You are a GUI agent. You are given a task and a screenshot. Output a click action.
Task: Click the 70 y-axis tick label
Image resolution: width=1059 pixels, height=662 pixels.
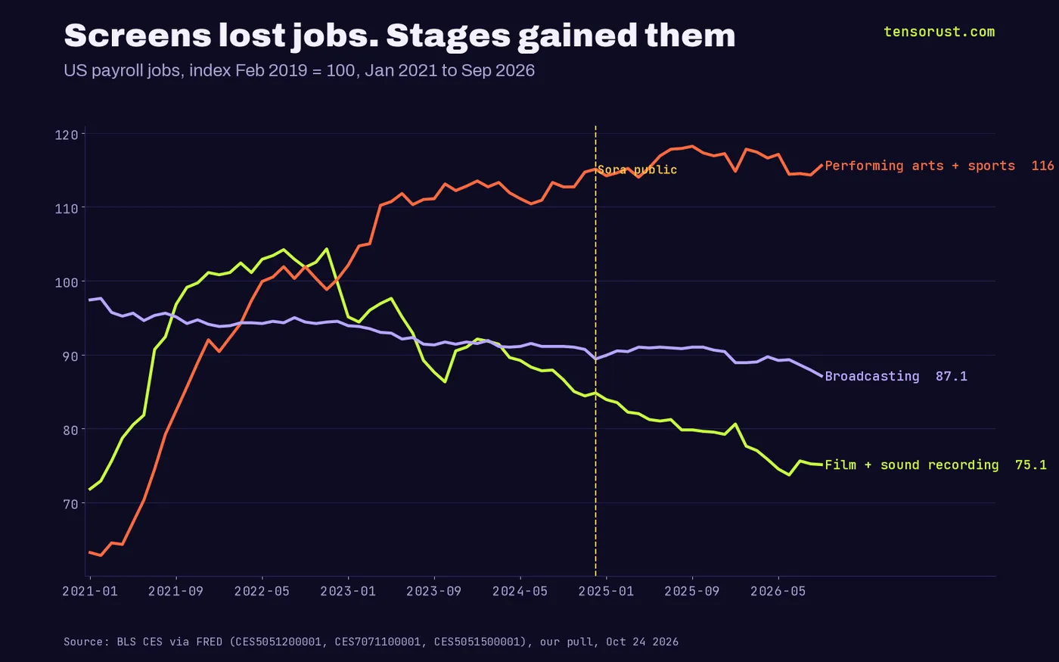click(x=70, y=503)
